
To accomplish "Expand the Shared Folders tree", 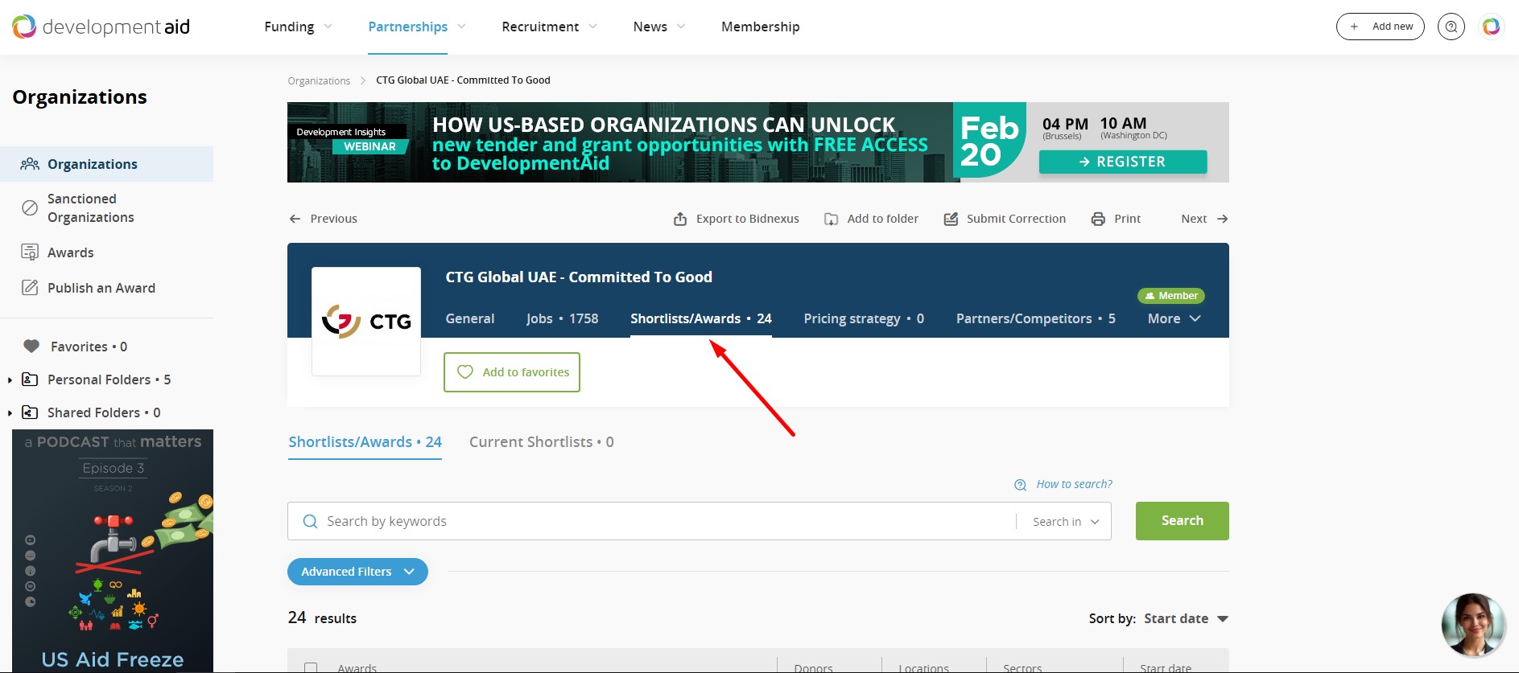I will click(10, 413).
